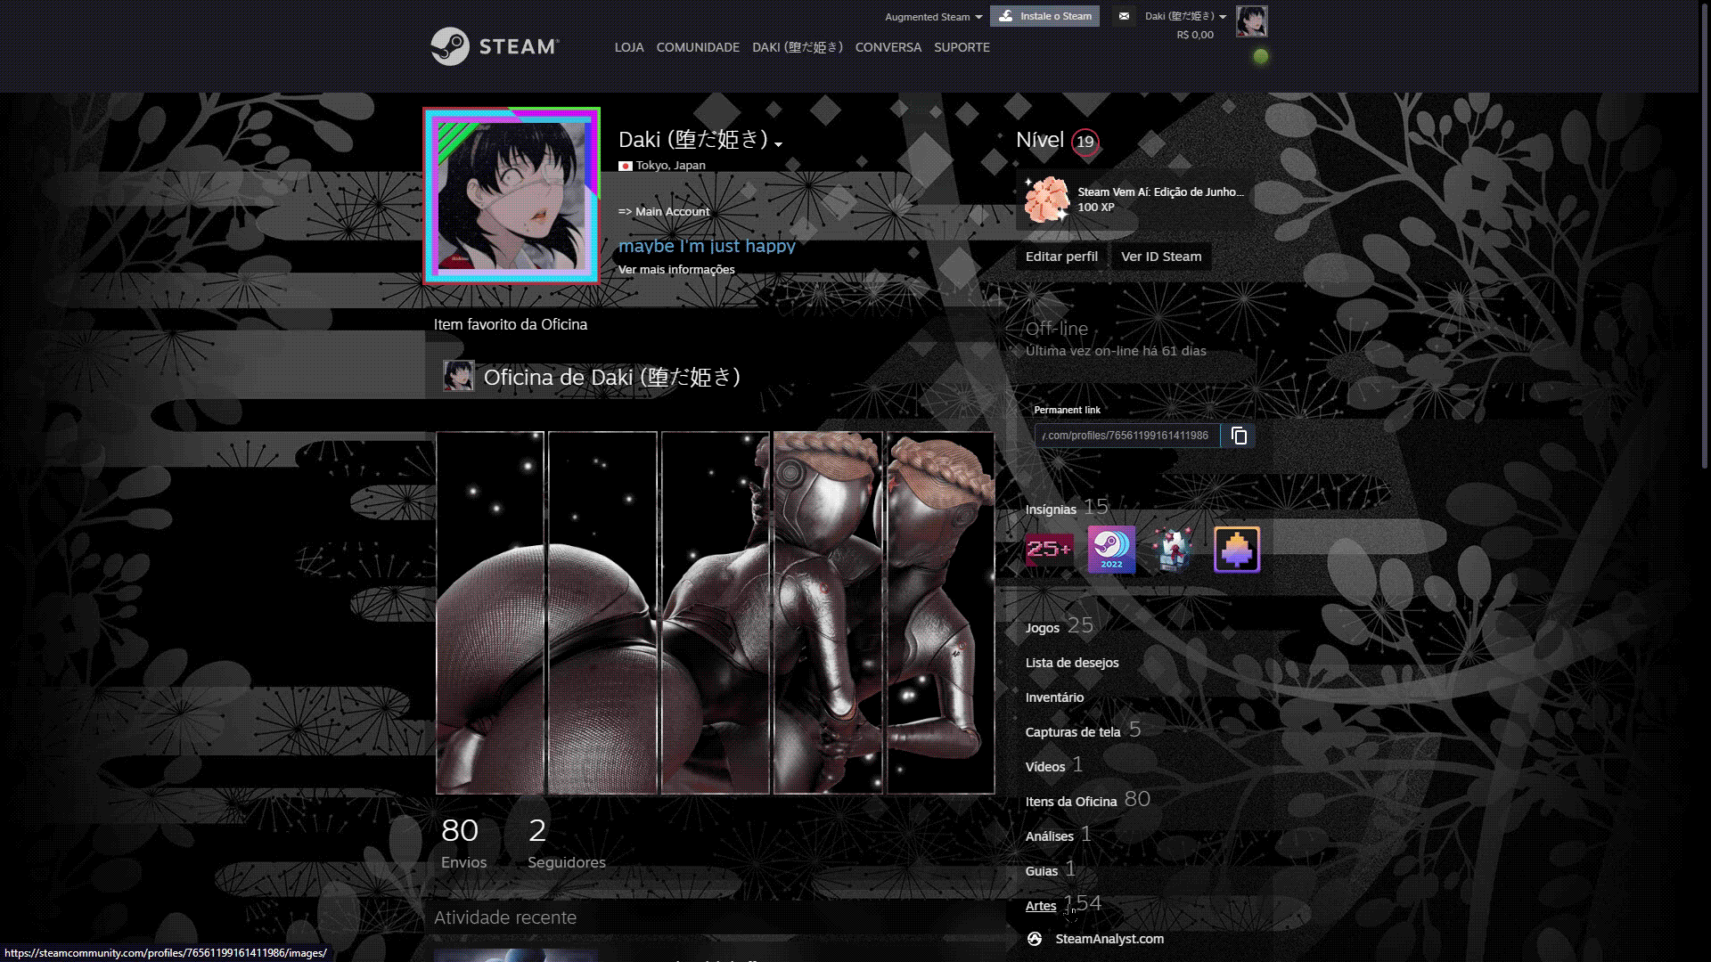
Task: Click the workshop owner small avatar
Action: [x=459, y=377]
